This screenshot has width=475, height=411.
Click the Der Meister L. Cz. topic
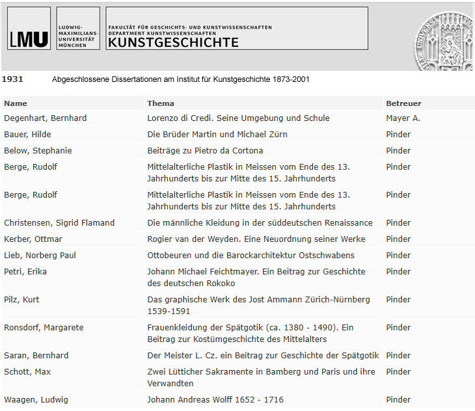(x=263, y=355)
